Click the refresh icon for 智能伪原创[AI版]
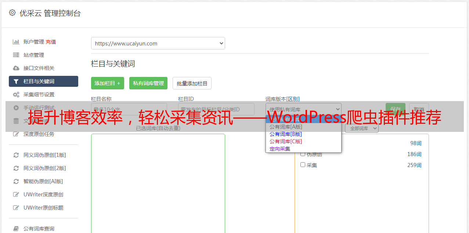Viewport: 469px width, 233px height. point(16,181)
